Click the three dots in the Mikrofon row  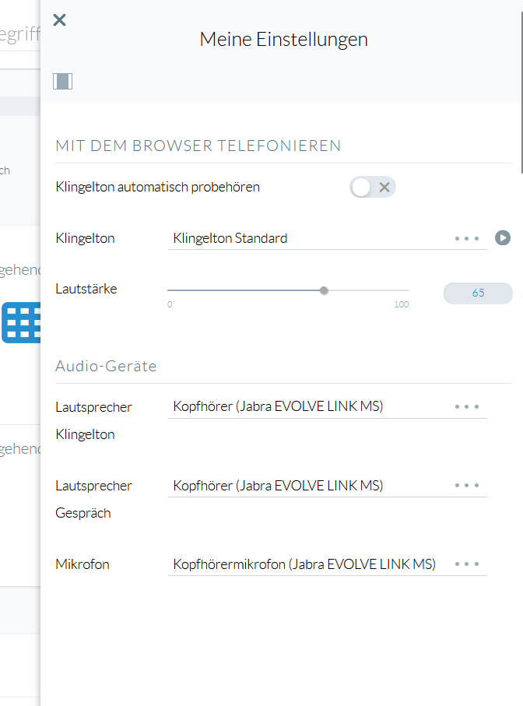[467, 564]
